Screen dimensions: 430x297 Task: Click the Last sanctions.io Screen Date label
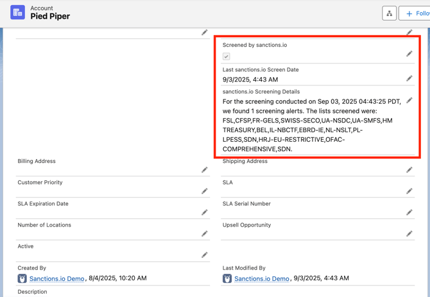261,69
